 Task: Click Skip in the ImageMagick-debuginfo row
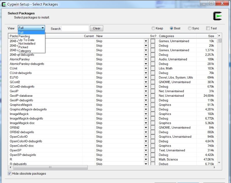point(99,119)
